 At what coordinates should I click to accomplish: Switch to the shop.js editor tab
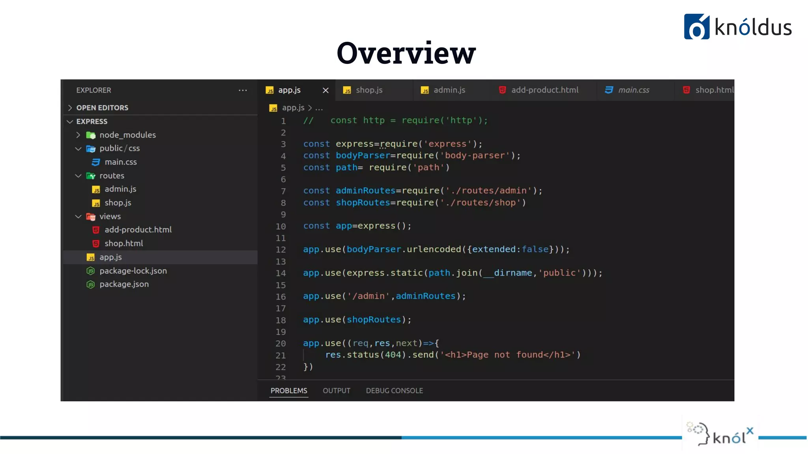pos(368,90)
